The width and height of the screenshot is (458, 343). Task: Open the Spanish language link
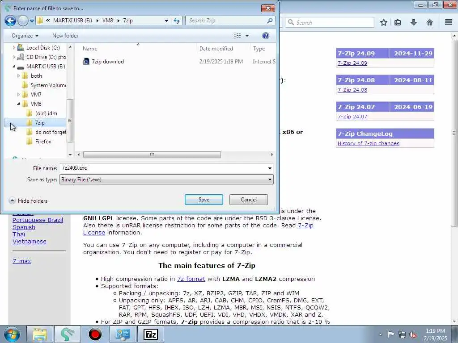pos(24,227)
